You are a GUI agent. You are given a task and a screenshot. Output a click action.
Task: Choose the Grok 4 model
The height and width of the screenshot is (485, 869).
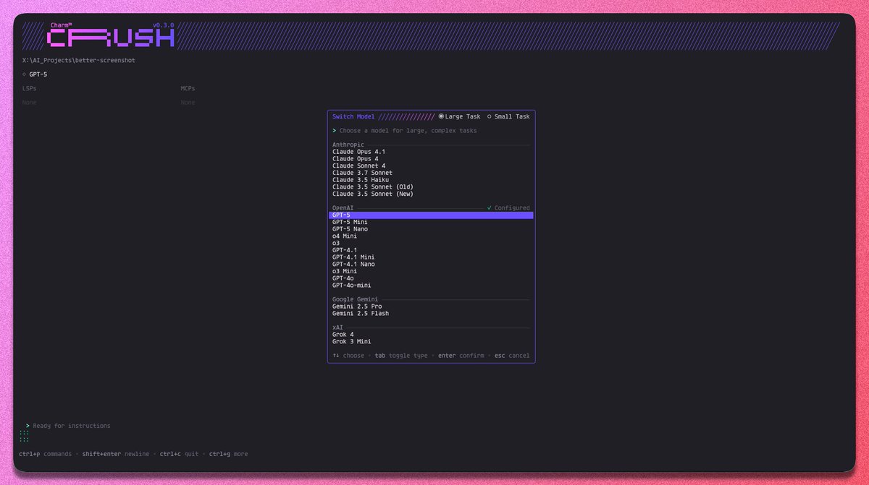click(343, 335)
